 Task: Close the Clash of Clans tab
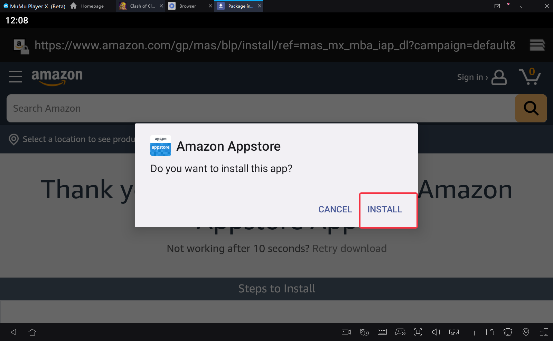tap(161, 6)
